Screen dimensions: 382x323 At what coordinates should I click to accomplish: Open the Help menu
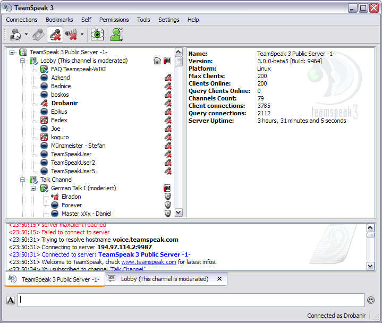(193, 20)
